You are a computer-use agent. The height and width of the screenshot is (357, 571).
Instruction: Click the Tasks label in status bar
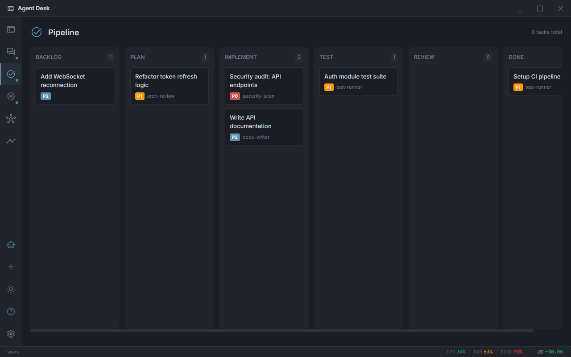click(x=12, y=352)
